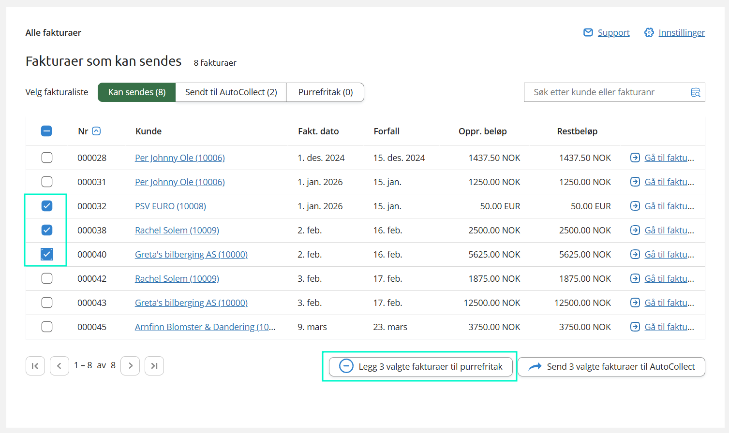The width and height of the screenshot is (729, 433).
Task: Click Gå til faktura link for invoice 000045
Action: pos(669,327)
